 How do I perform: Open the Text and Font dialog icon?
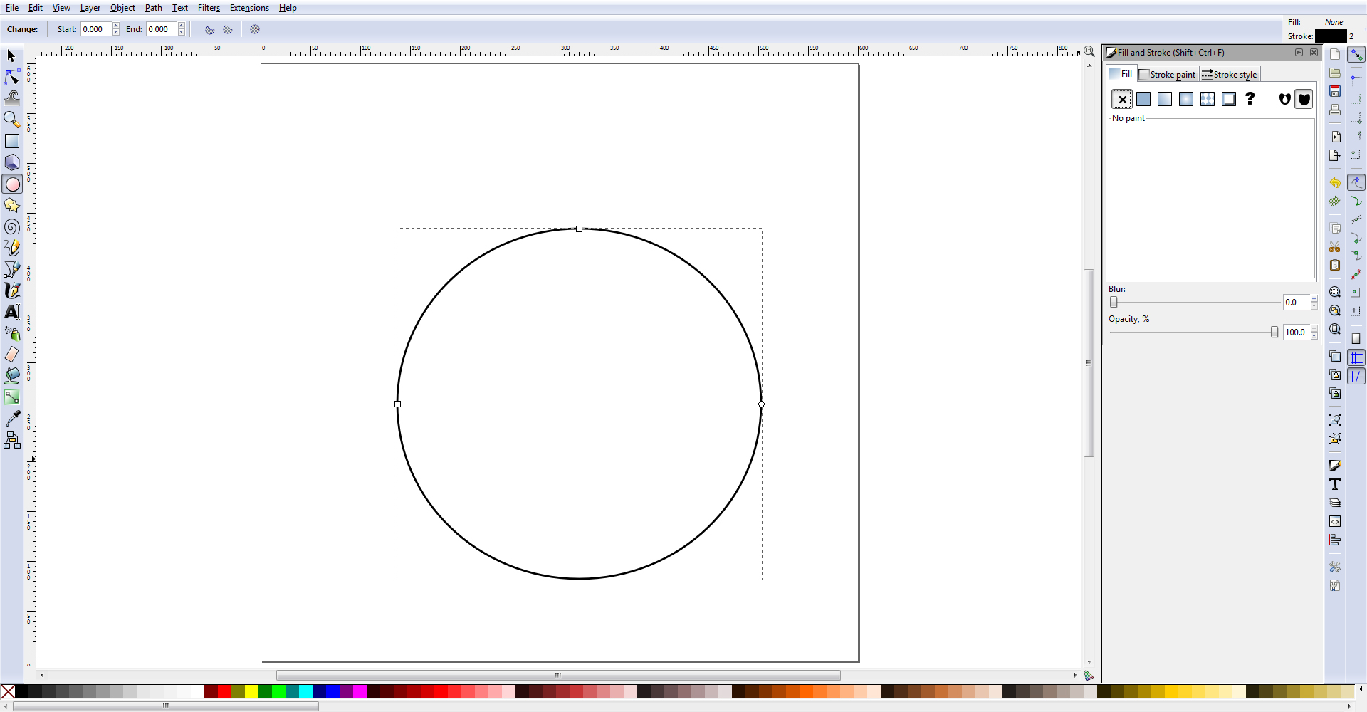1335,484
